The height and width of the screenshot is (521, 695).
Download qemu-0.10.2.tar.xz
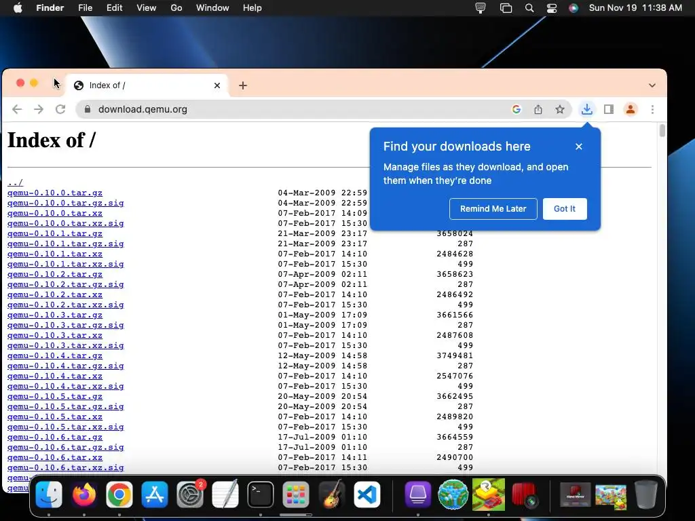55,294
